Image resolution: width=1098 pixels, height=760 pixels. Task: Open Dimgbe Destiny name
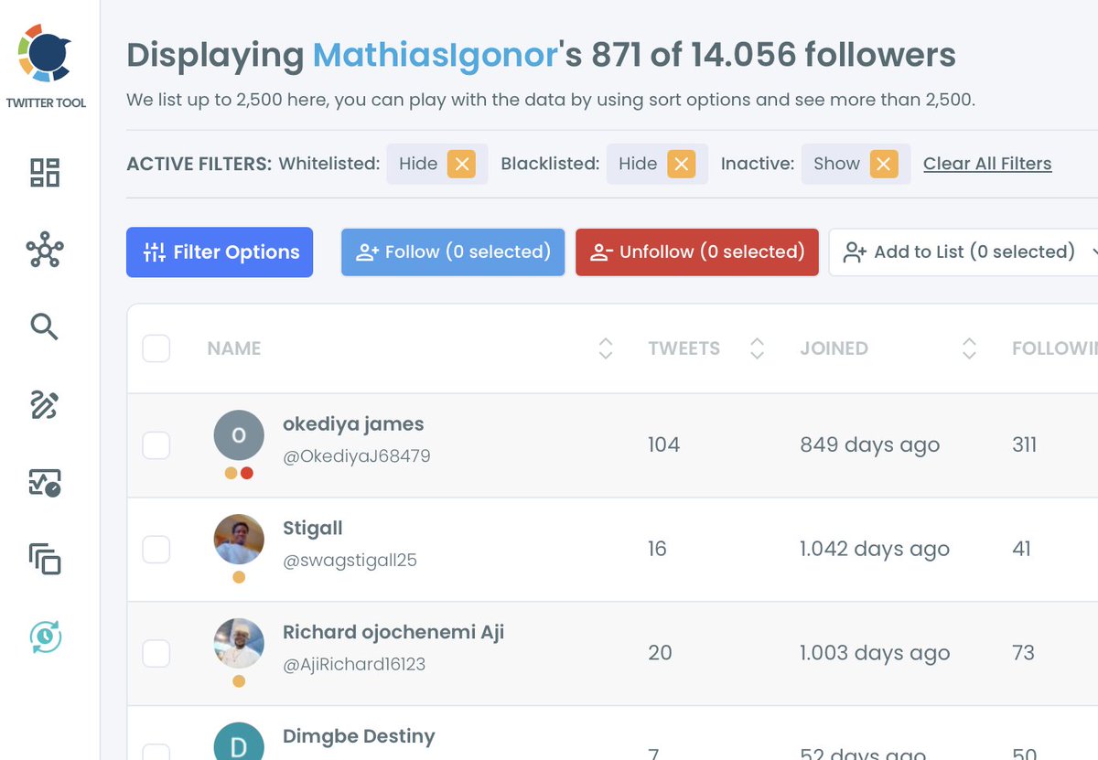[x=359, y=736]
